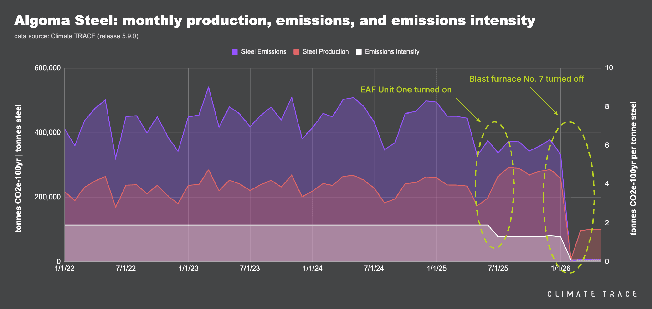
Task: Select the 'Steel Production' legend label
Action: (326, 52)
